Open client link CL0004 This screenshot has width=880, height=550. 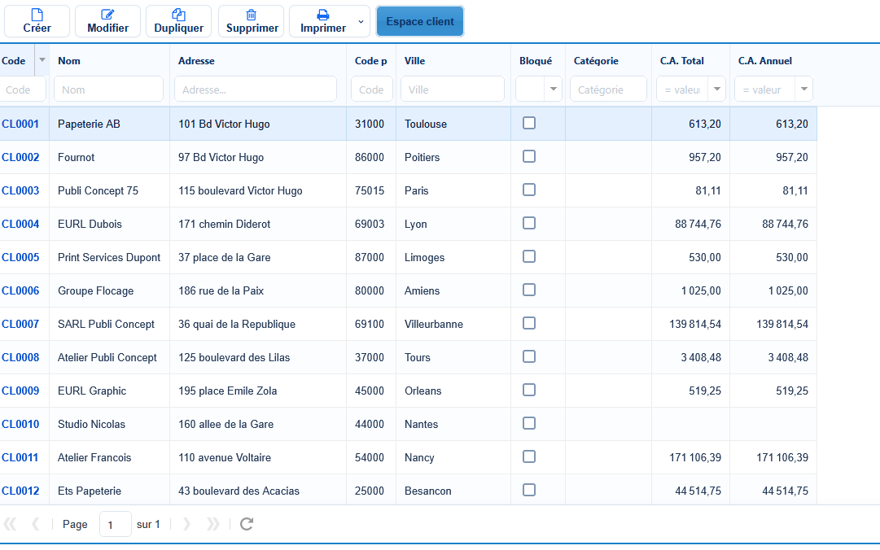pyautogui.click(x=20, y=225)
